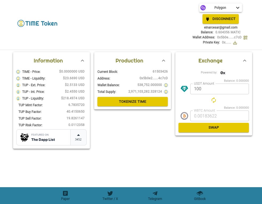Collapse the Production panel chevron

[x=164, y=61]
